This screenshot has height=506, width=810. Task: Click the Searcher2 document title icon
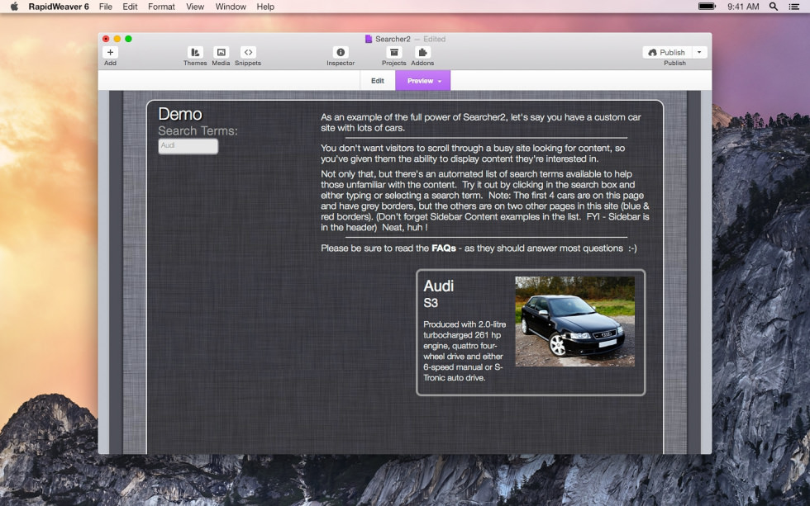pyautogui.click(x=369, y=39)
